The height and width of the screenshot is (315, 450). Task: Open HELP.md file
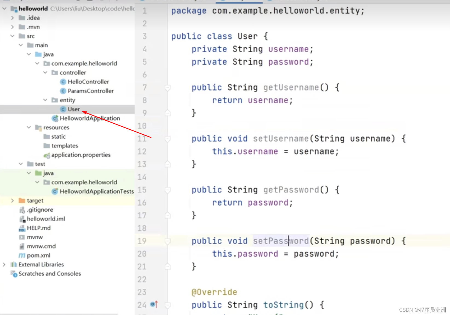(39, 228)
